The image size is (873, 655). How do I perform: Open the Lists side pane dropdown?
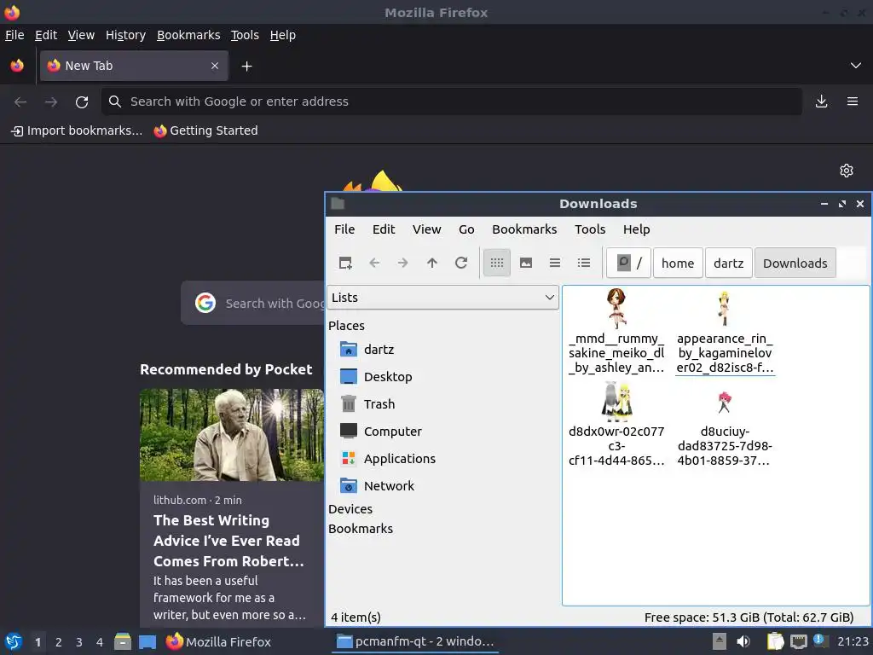click(x=442, y=298)
